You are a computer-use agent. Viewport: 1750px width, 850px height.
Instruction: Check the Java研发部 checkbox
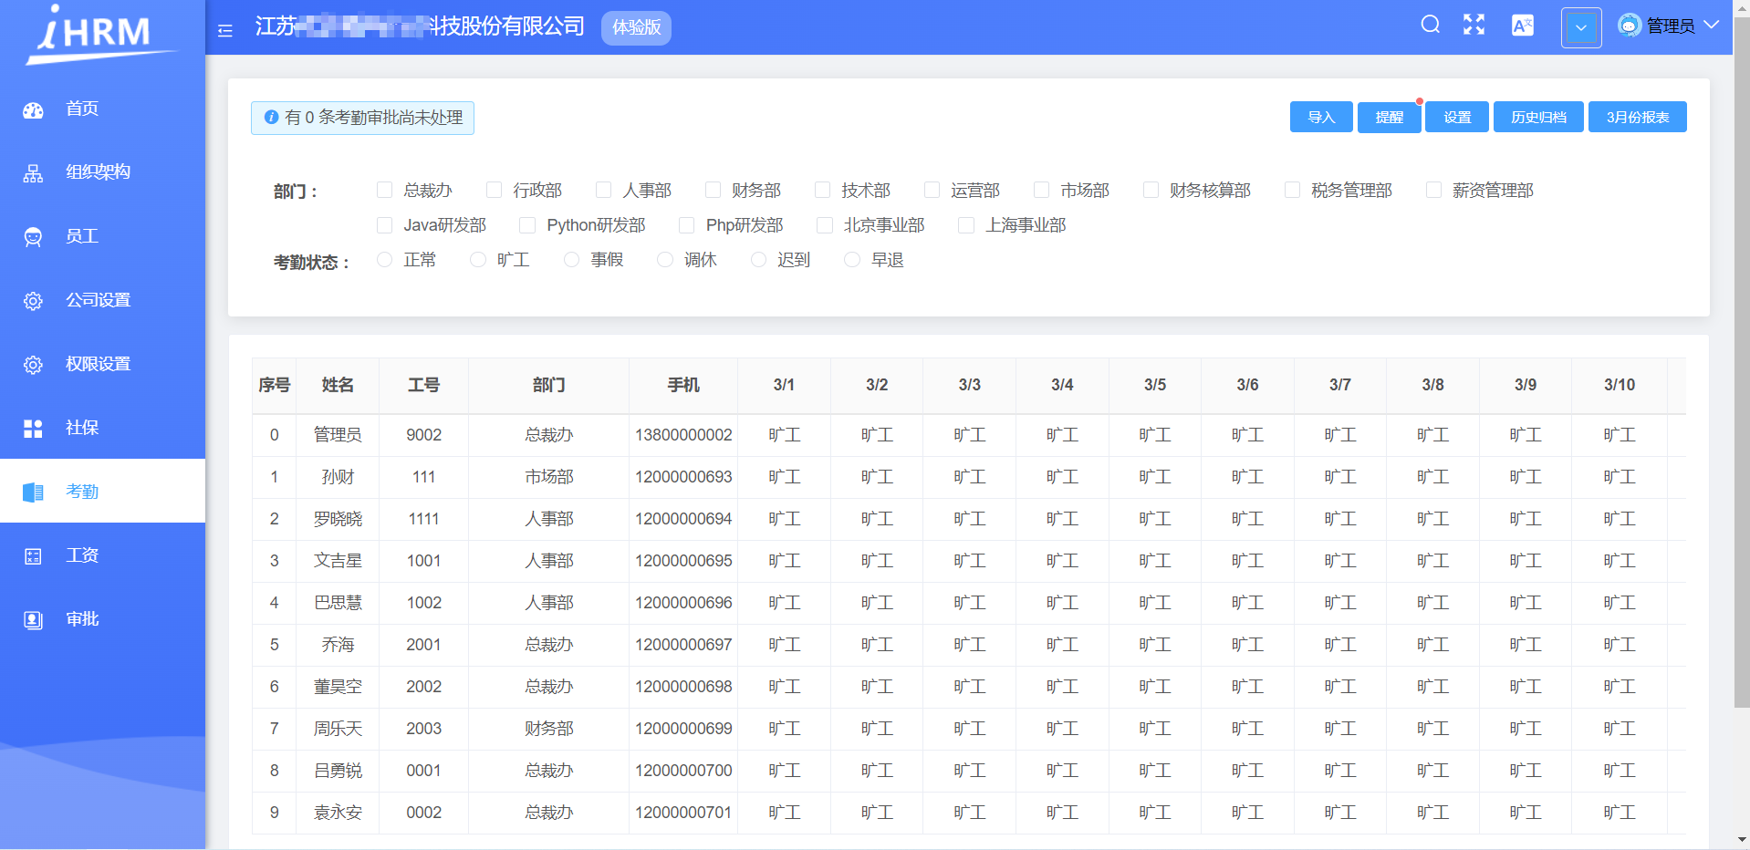[x=384, y=225]
